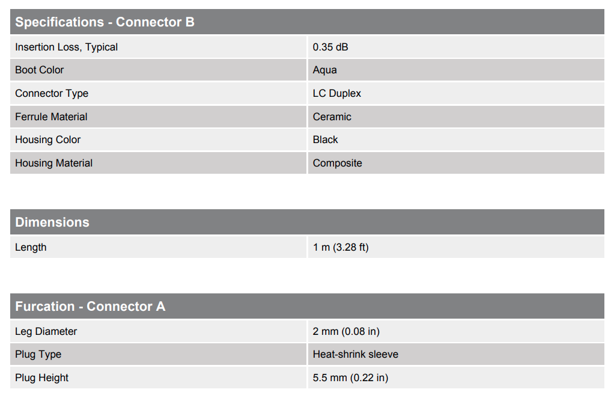Select the Boot Color row label
This screenshot has width=611, height=398.
(40, 70)
